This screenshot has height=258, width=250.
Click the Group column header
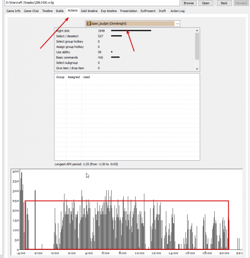click(x=60, y=77)
